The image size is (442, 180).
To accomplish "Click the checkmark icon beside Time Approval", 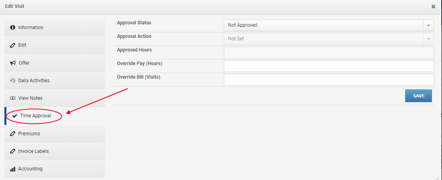I will [15, 116].
